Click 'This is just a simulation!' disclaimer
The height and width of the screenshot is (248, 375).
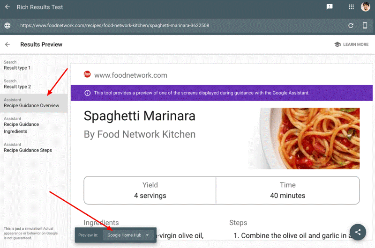point(30,233)
